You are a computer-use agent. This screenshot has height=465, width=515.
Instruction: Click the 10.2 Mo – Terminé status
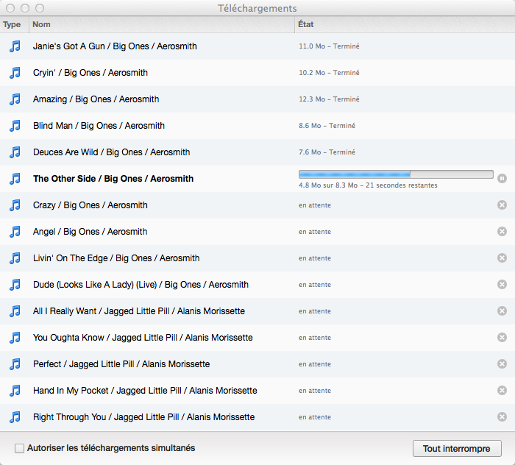point(329,73)
